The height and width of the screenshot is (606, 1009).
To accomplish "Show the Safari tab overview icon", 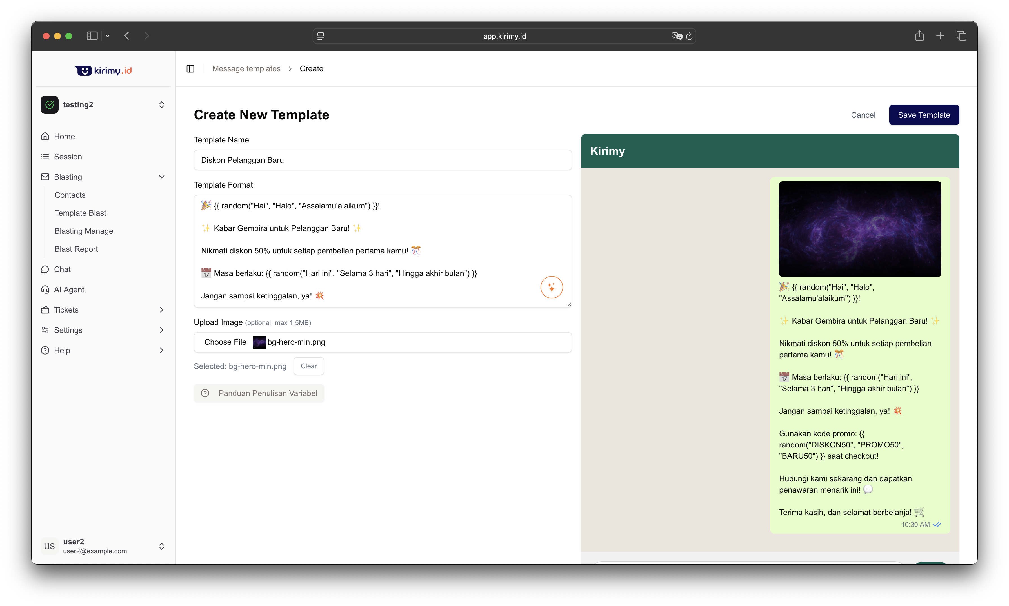I will [961, 36].
